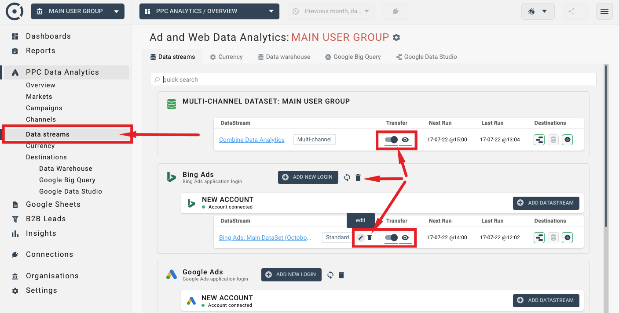
Task: Delete the Bing Ads login
Action: click(x=358, y=177)
